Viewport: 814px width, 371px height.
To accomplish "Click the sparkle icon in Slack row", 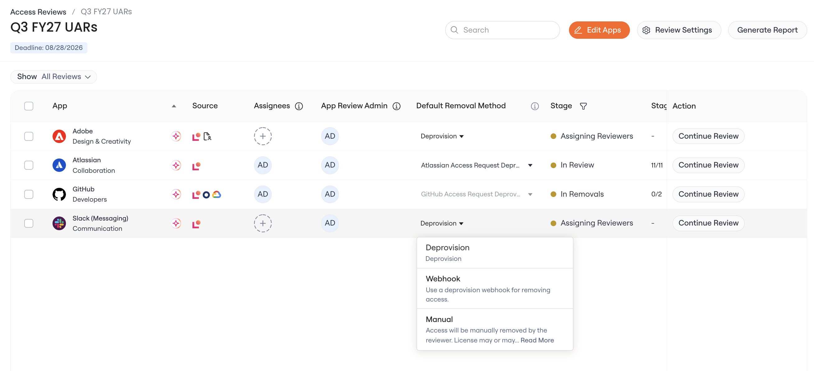I will 176,223.
